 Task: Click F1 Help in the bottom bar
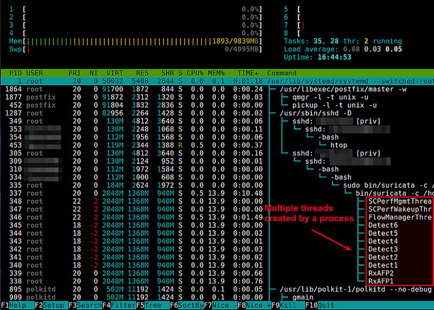pyautogui.click(x=16, y=306)
